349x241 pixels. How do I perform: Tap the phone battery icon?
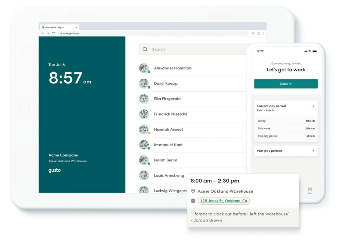pyautogui.click(x=315, y=51)
